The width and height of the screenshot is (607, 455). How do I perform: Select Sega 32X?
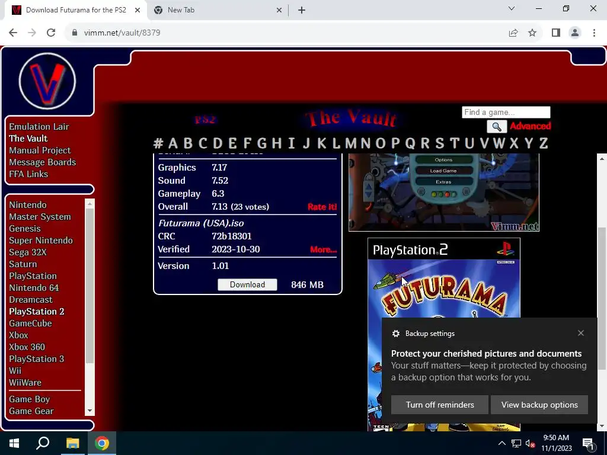[28, 252]
